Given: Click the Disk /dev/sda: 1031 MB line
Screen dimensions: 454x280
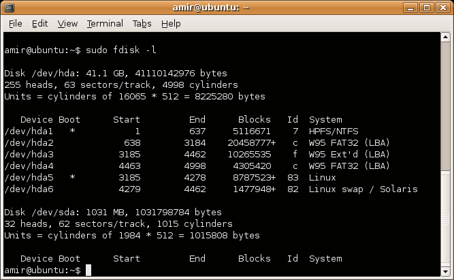Looking at the screenshot, I should (x=113, y=212).
